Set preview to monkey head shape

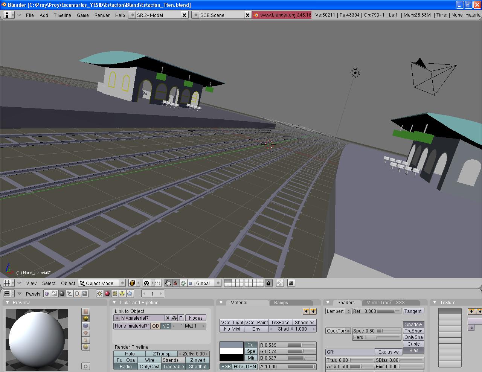pos(86,333)
